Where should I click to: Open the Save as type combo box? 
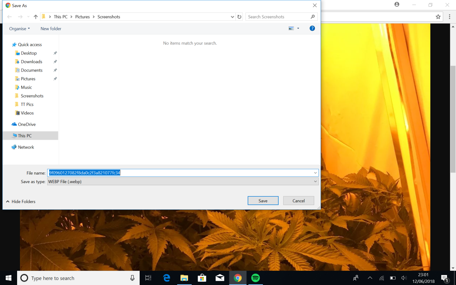click(x=183, y=181)
